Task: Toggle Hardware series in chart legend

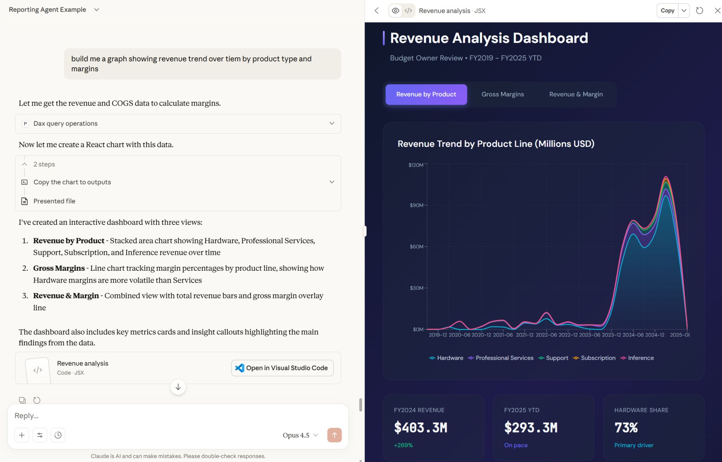Action: pyautogui.click(x=446, y=358)
